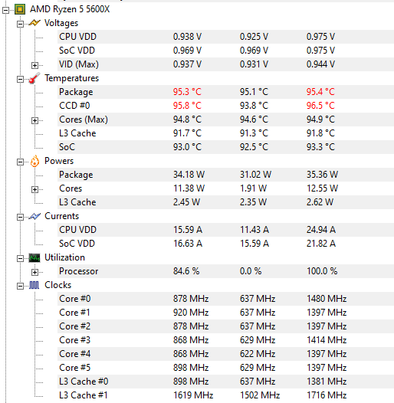Collapse the Utilization section

click(x=20, y=258)
